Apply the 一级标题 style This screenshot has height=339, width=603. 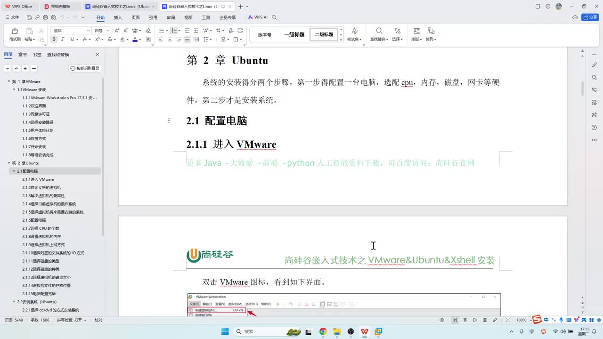click(294, 34)
